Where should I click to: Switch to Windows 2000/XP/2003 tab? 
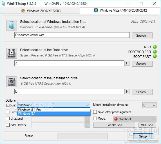41,11
